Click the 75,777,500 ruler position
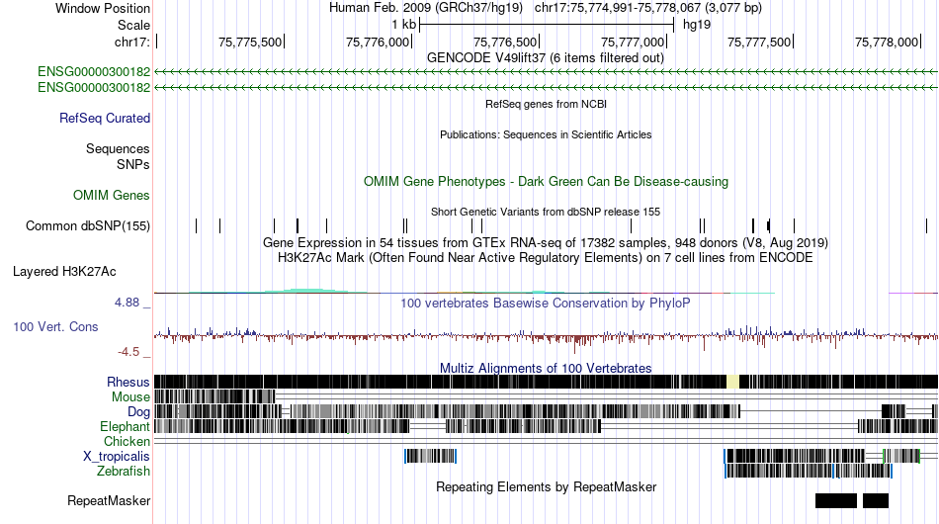The width and height of the screenshot is (939, 524). [x=759, y=42]
